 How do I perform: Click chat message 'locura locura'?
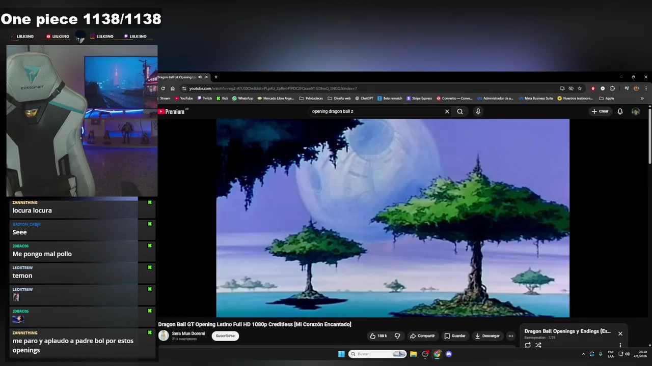click(32, 210)
